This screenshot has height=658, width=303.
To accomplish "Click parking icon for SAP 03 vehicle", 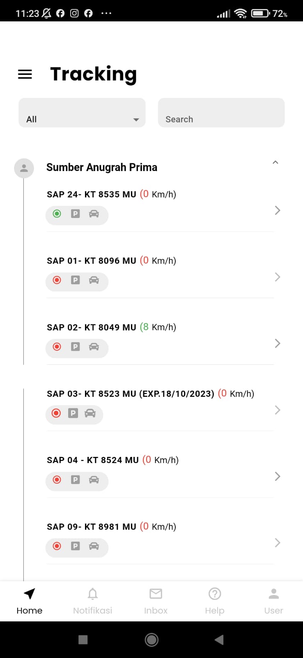I will pyautogui.click(x=73, y=413).
